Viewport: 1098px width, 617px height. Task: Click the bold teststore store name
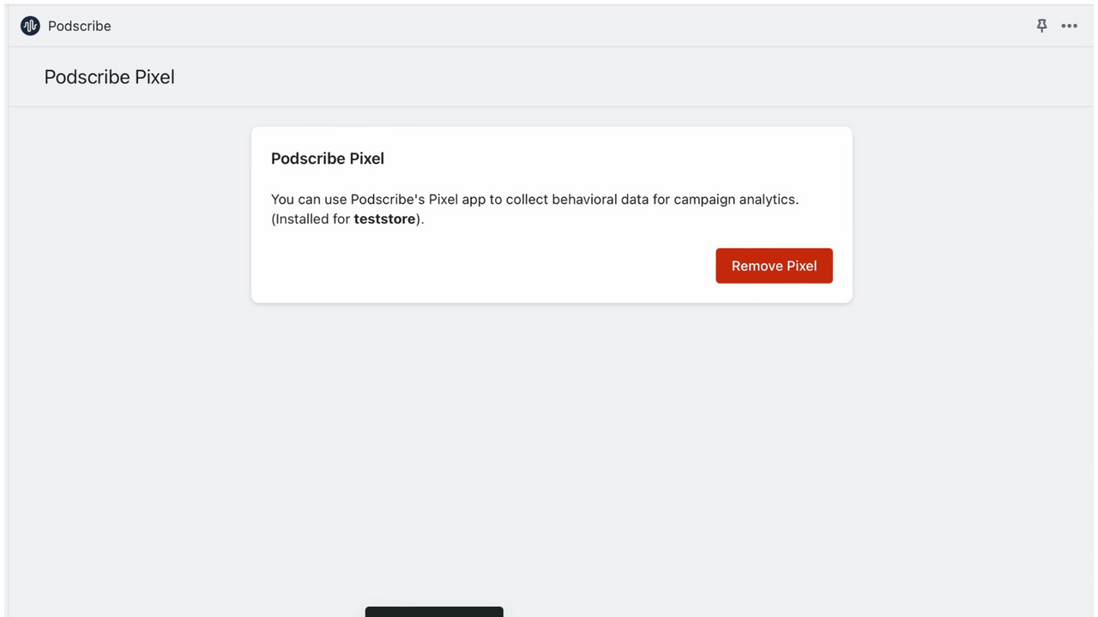[x=385, y=219]
